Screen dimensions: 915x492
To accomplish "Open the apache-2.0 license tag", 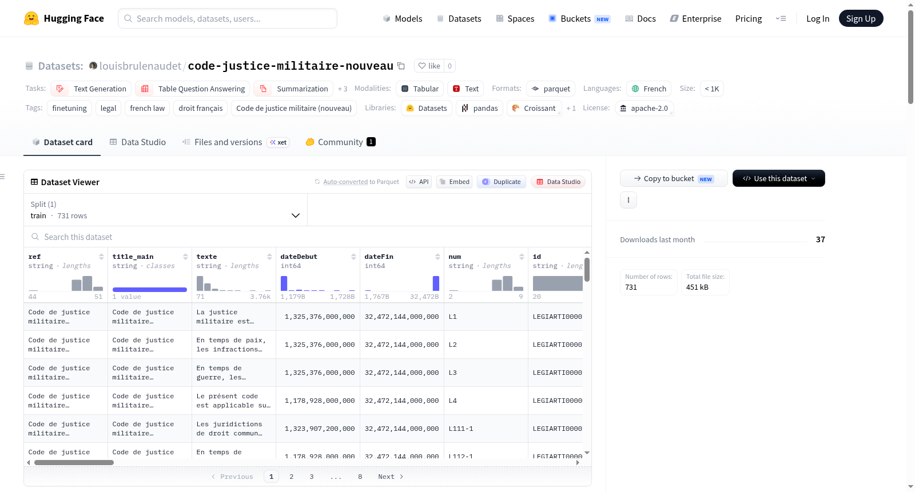I will point(644,108).
